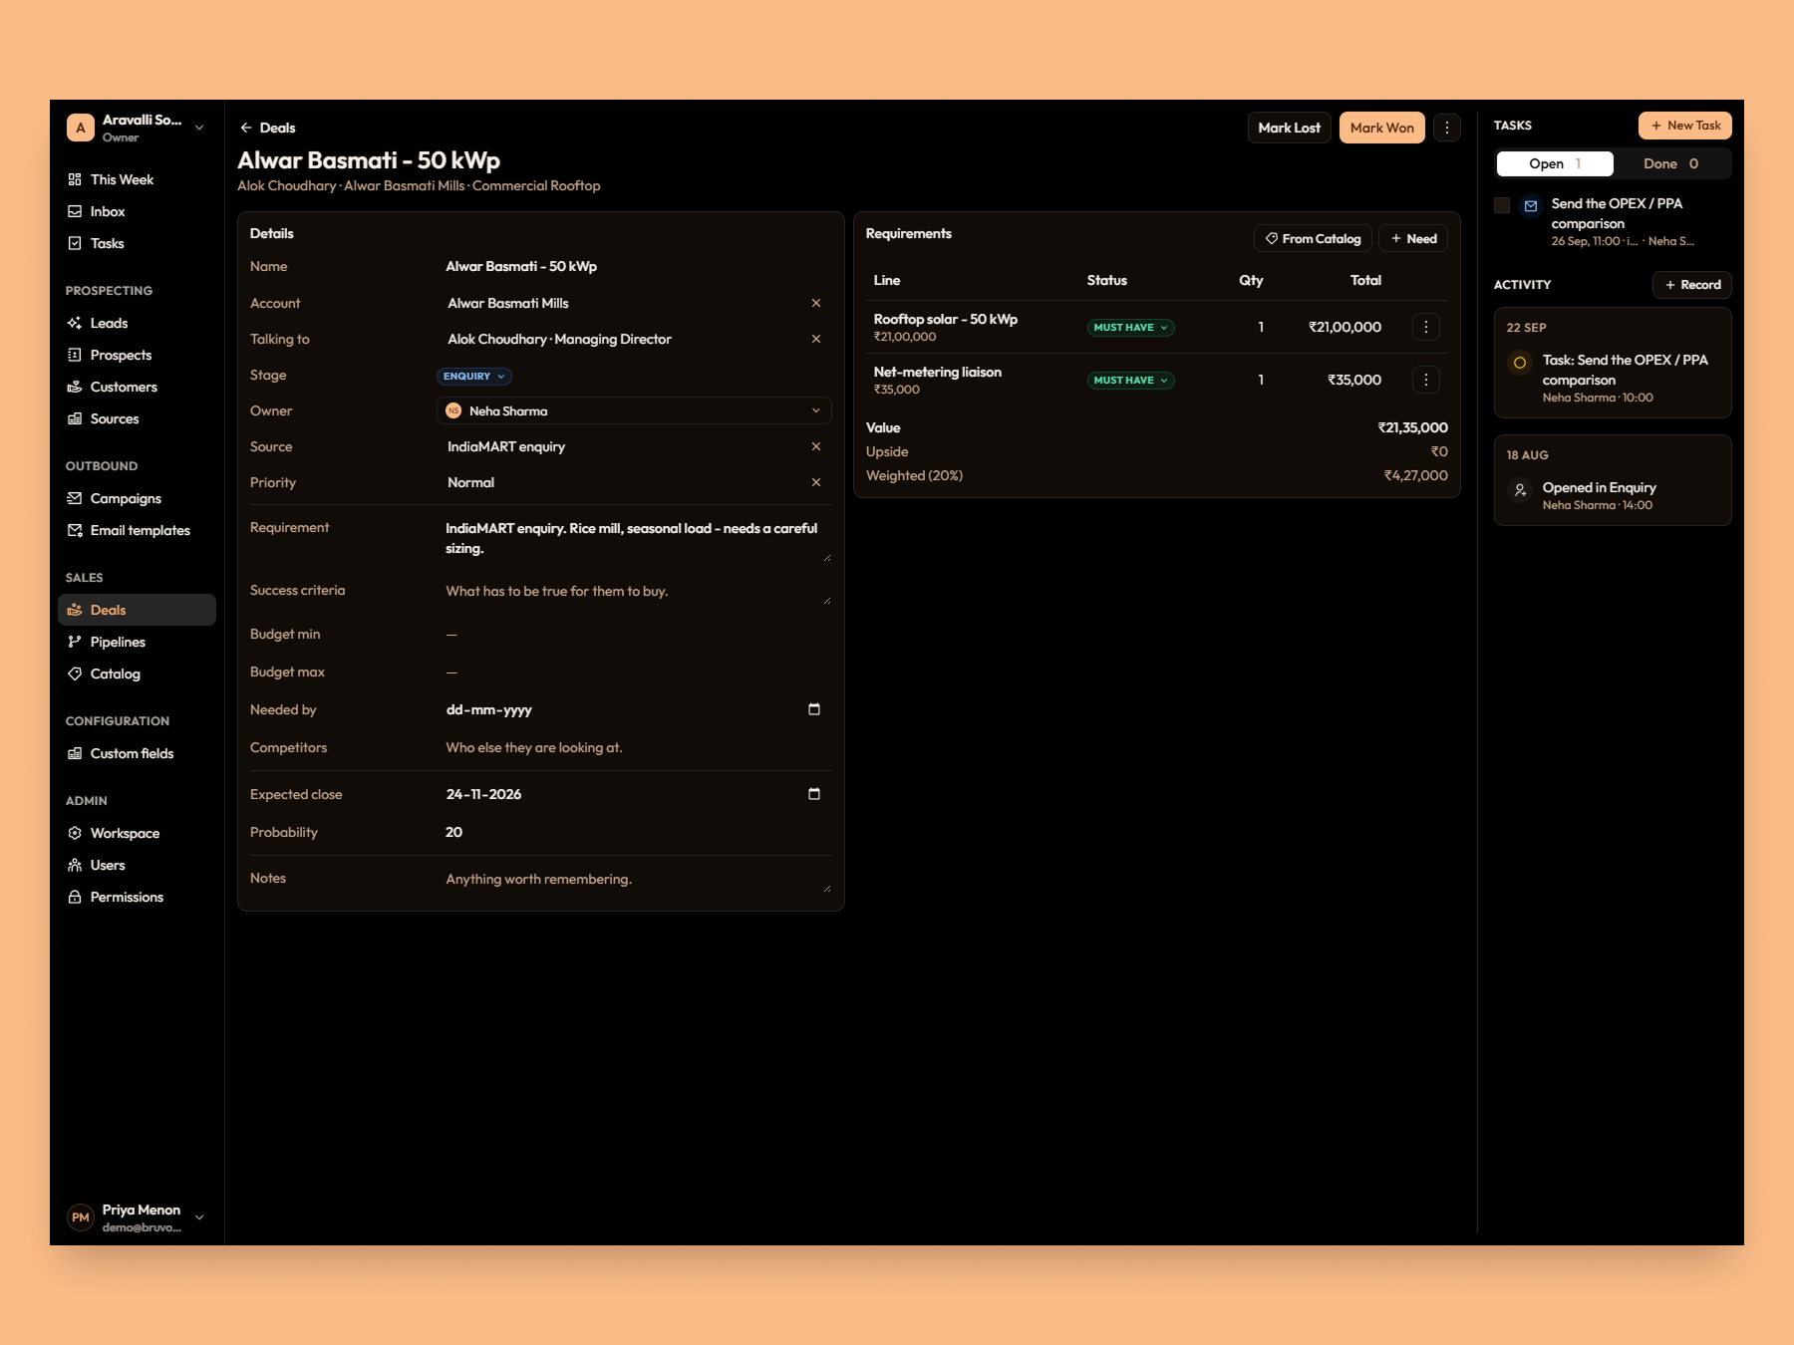Open the Needed by date picker

tap(814, 709)
